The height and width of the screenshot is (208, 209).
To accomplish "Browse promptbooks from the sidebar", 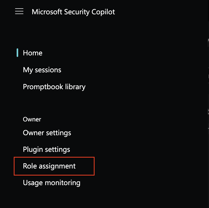I will [x=54, y=87].
